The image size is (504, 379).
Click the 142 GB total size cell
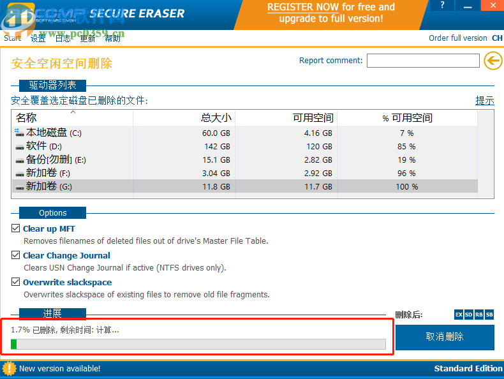point(218,147)
